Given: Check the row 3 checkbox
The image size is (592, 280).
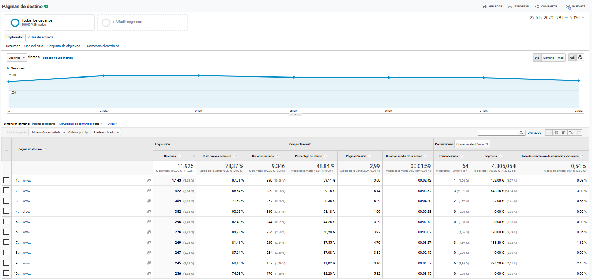Looking at the screenshot, I should (x=6, y=201).
